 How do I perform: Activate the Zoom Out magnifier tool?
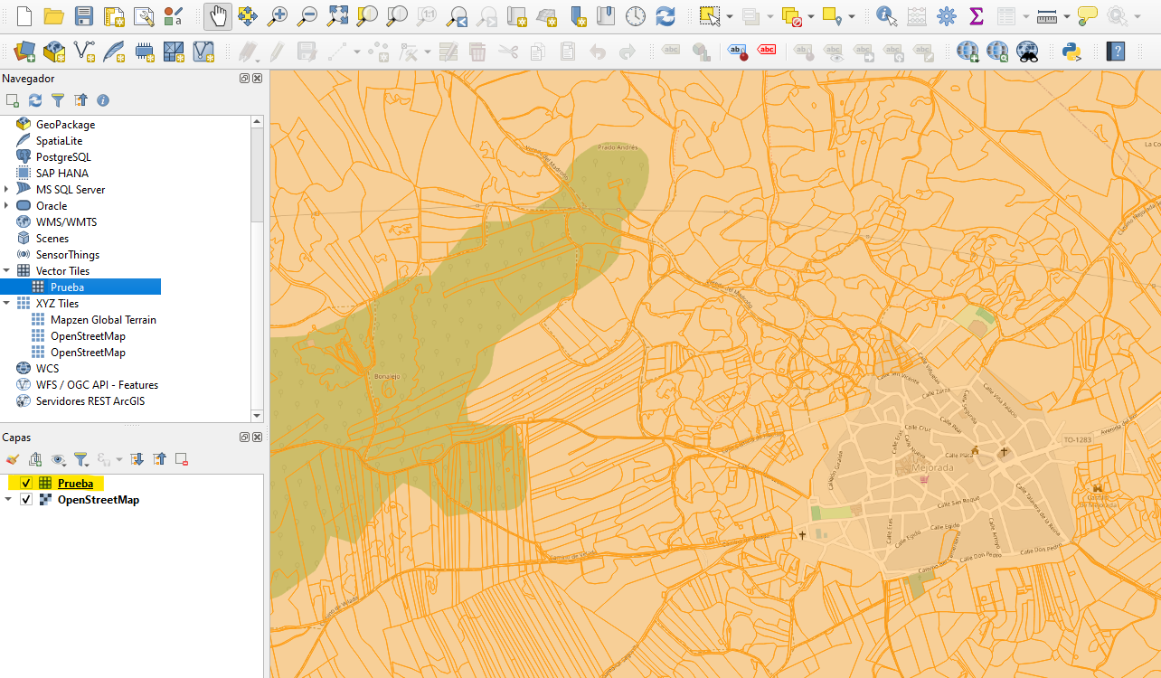pyautogui.click(x=307, y=15)
